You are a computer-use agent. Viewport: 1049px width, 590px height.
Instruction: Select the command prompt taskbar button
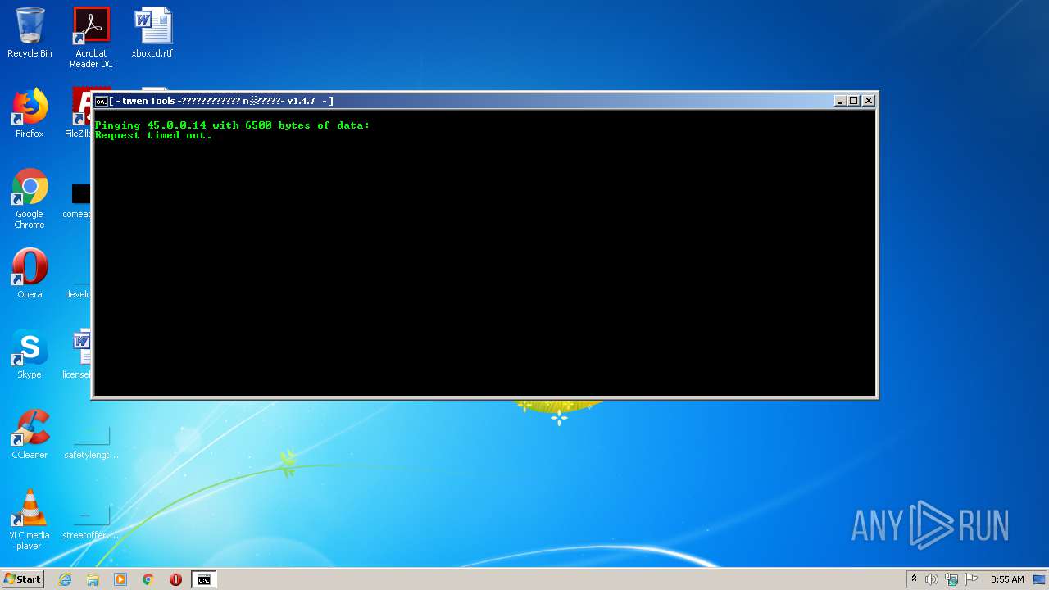(x=203, y=579)
